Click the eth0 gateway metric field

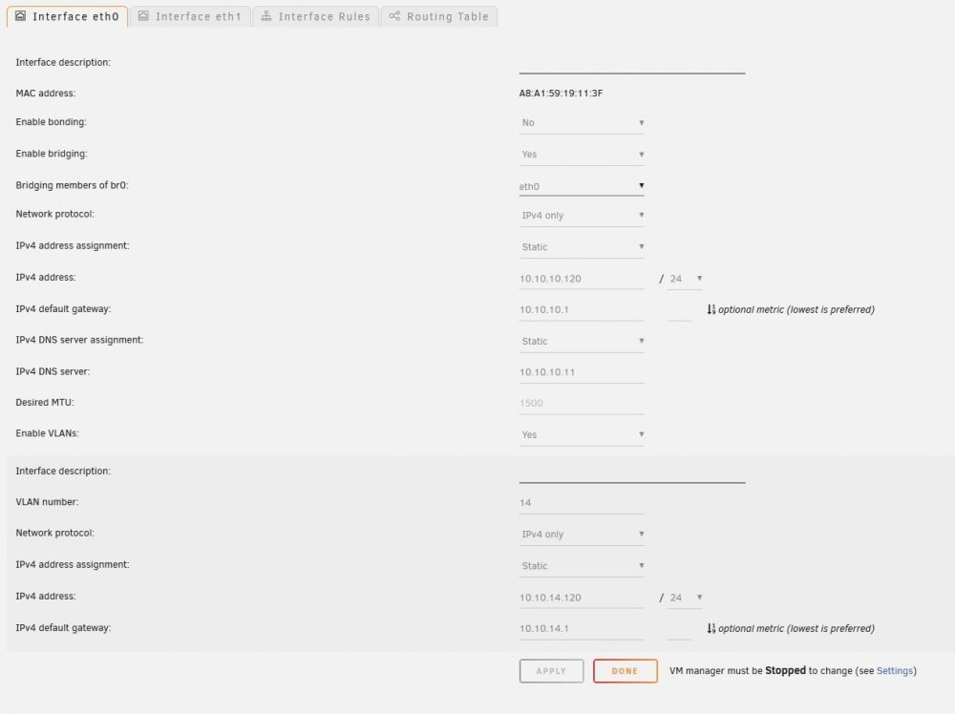[x=679, y=310]
